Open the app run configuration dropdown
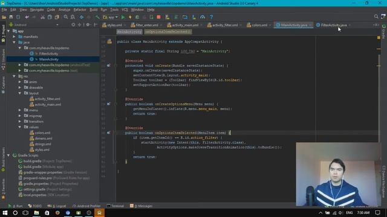The width and height of the screenshot is (387, 217). coord(111,17)
